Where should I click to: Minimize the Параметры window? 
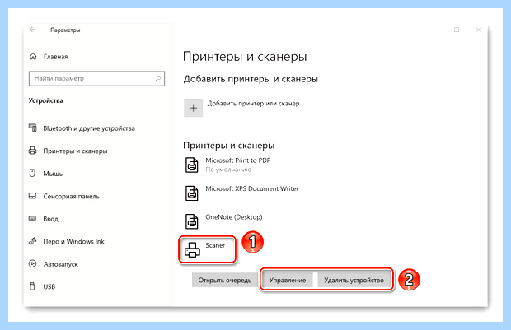click(x=434, y=30)
